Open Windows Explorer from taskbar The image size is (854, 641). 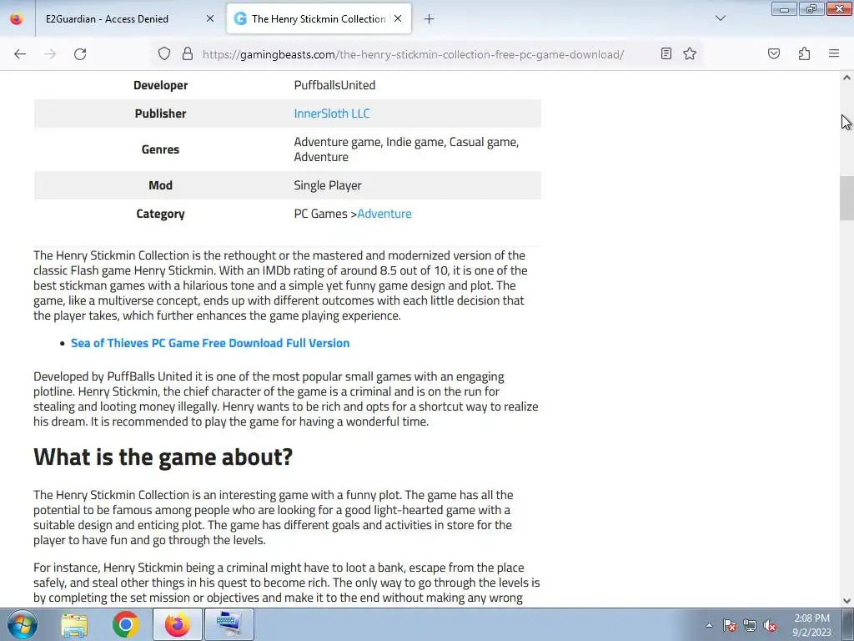(74, 625)
